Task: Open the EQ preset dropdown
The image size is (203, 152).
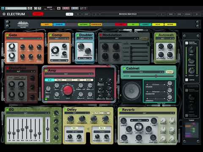Action: click(28, 113)
